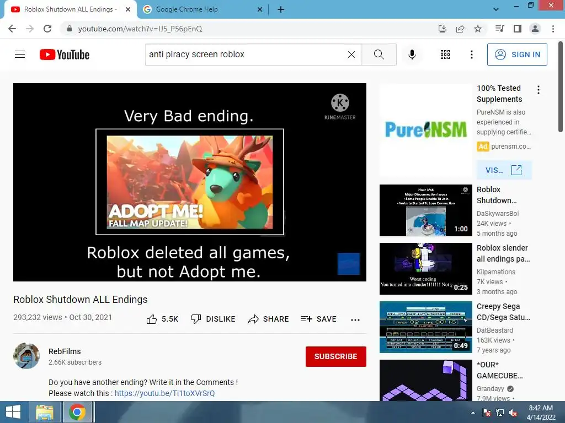
Task: Open RebFilms channel avatar
Action: (x=26, y=356)
